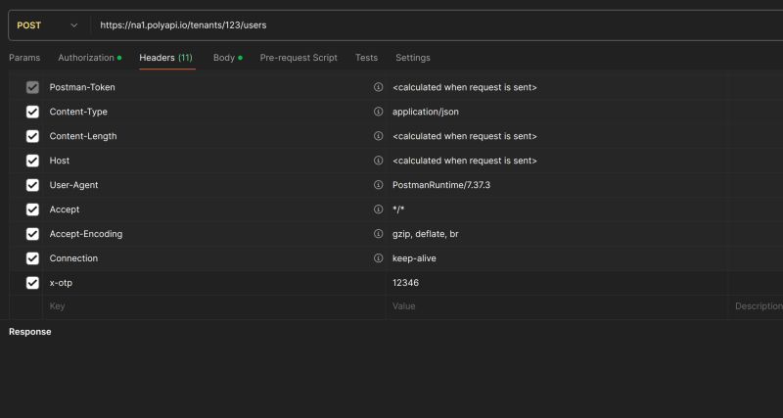Viewport: 783px width, 418px height.
Task: Click the Response section label
Action: pos(30,332)
